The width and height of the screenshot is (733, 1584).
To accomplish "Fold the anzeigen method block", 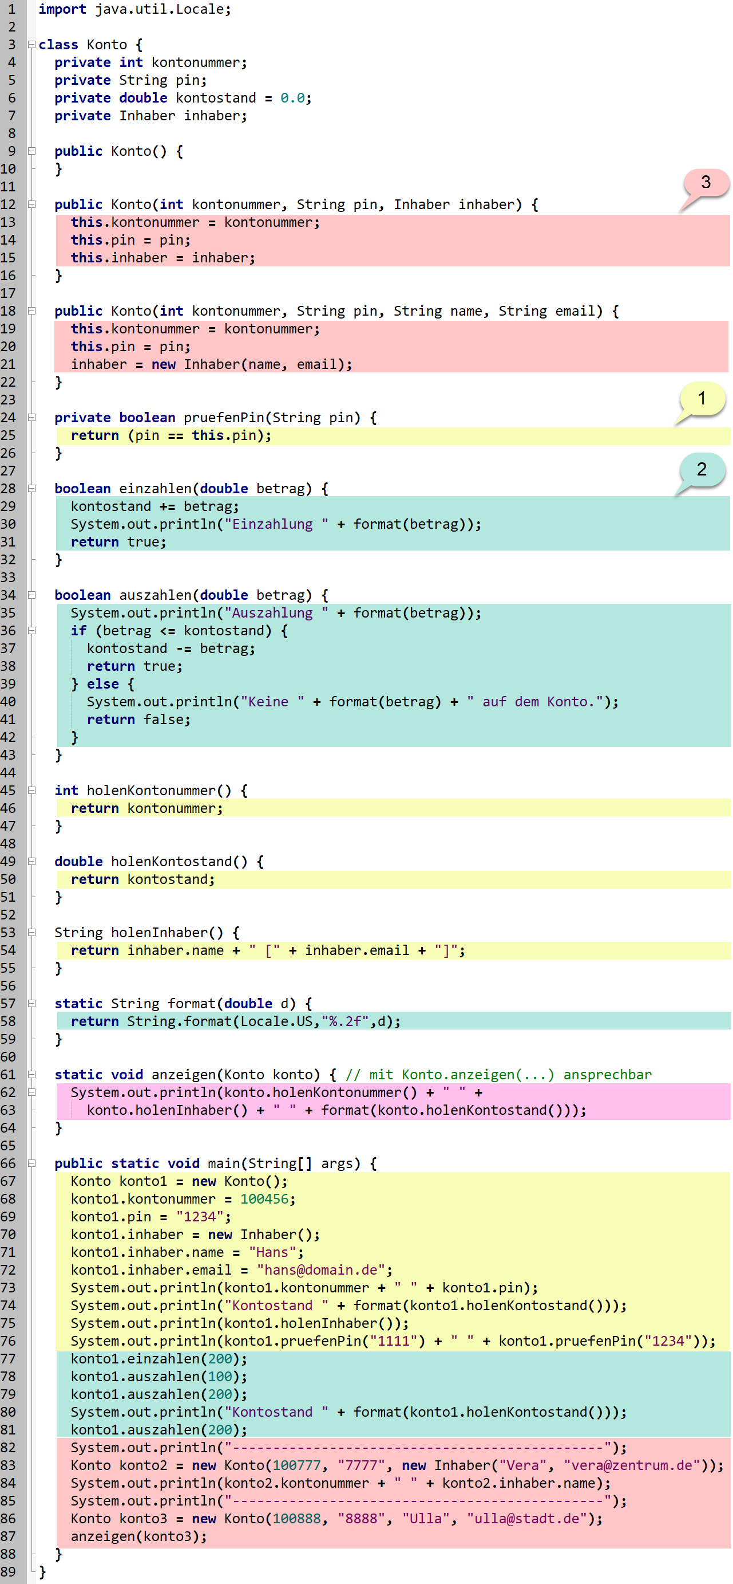I will tap(31, 1075).
